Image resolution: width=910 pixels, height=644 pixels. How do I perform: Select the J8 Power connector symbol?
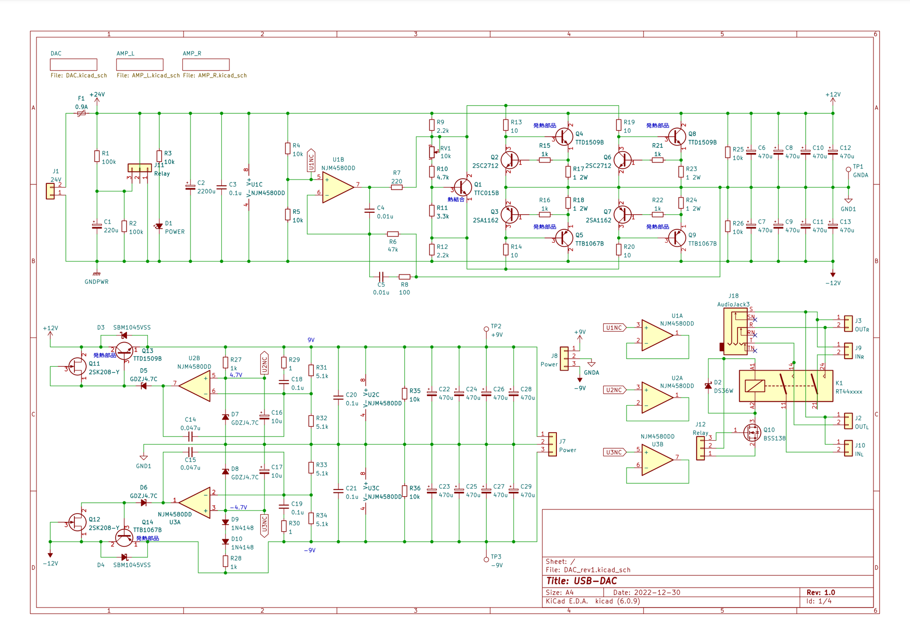click(564, 359)
